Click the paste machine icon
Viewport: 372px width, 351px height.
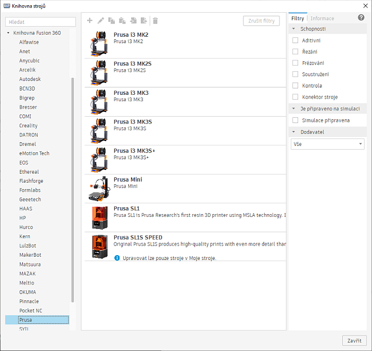pyautogui.click(x=122, y=21)
